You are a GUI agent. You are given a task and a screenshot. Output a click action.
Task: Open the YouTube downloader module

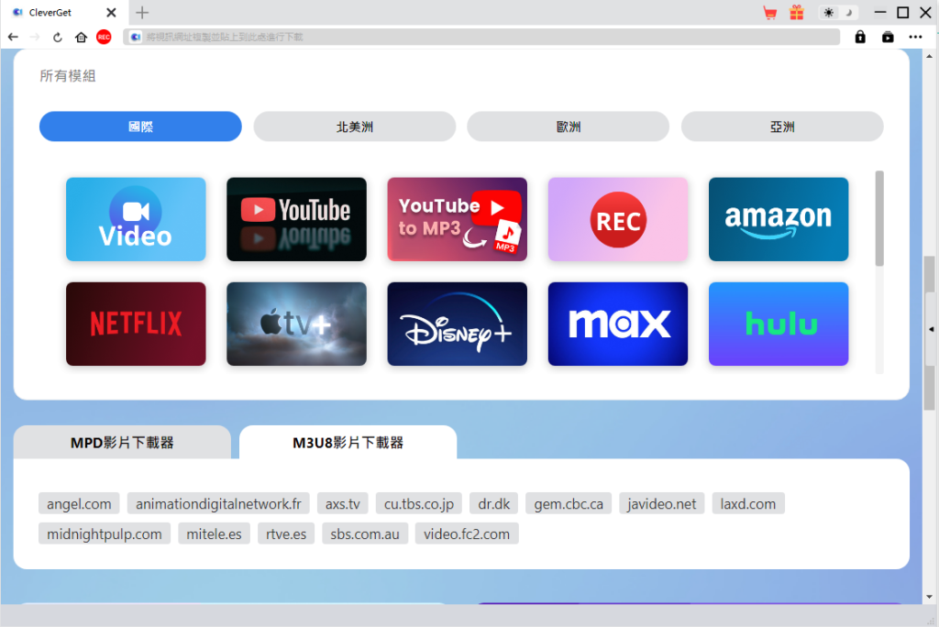(x=296, y=219)
